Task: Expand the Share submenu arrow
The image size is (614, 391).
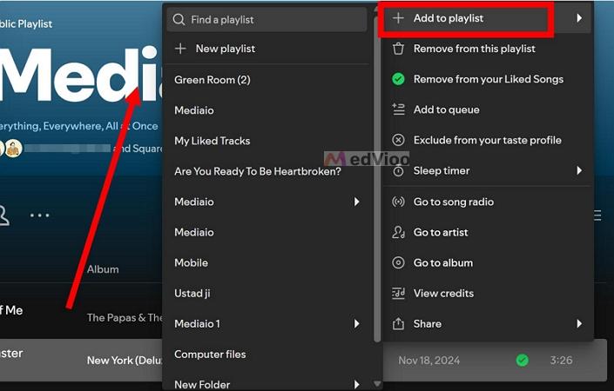Action: [x=579, y=323]
